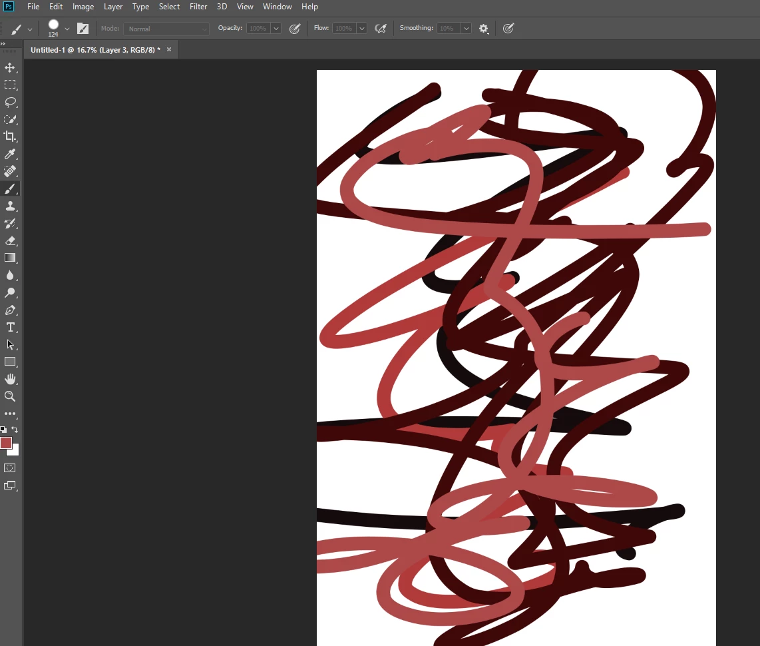Toggle Quick Mask mode

point(10,468)
